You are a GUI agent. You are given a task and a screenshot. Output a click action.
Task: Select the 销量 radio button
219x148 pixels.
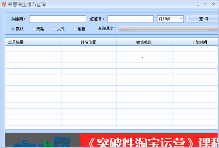tap(75, 29)
